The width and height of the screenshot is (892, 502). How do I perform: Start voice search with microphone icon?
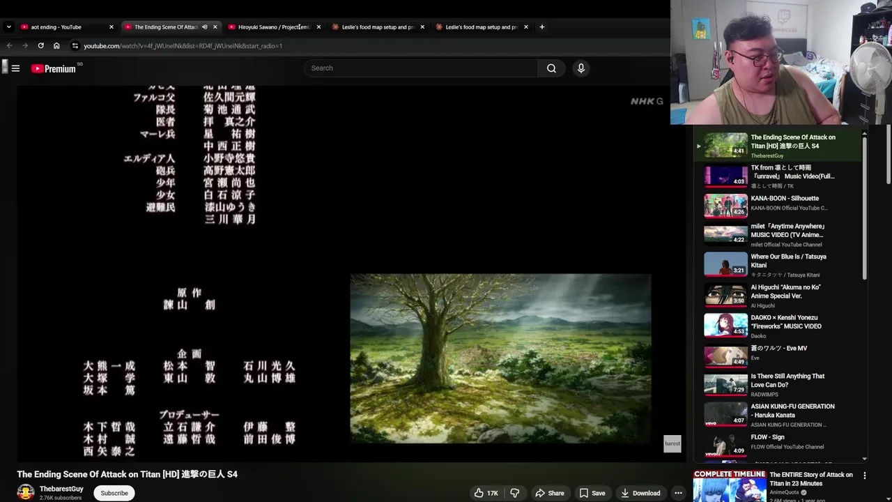580,68
